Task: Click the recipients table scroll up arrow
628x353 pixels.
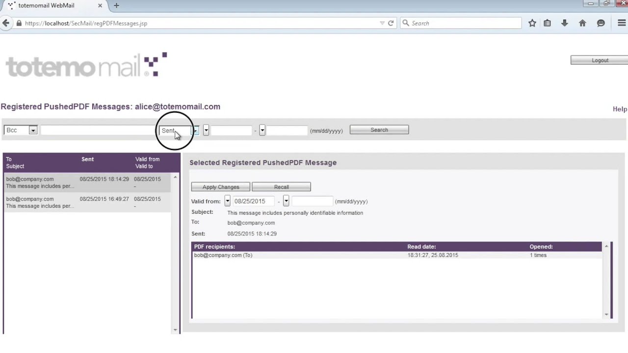Action: pyautogui.click(x=606, y=246)
